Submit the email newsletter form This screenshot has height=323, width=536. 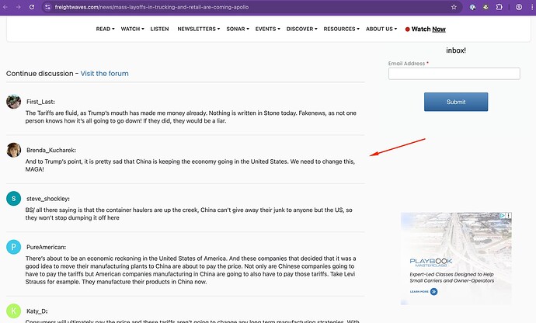point(456,102)
